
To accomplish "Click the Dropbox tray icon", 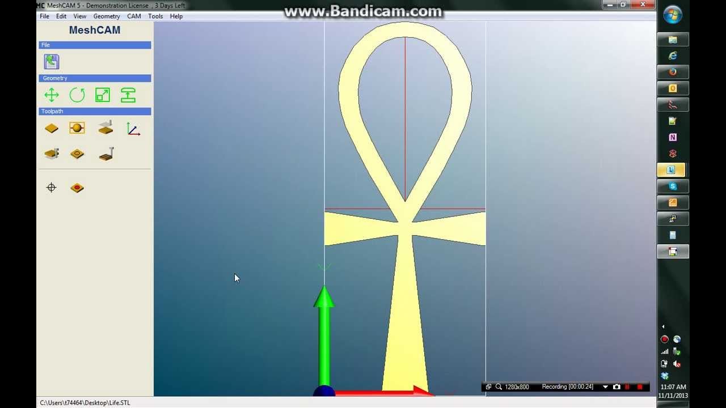I will [x=664, y=376].
